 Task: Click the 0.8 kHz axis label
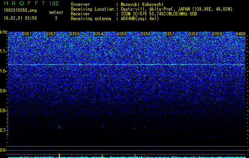[3, 111]
